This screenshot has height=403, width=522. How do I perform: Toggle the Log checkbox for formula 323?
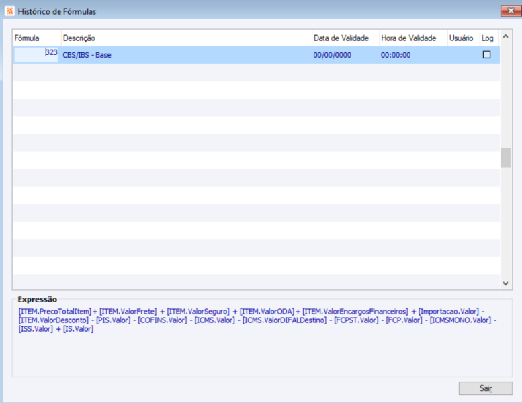click(486, 54)
